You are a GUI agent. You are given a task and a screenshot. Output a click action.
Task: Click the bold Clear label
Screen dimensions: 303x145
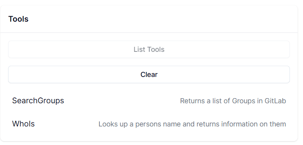[149, 75]
